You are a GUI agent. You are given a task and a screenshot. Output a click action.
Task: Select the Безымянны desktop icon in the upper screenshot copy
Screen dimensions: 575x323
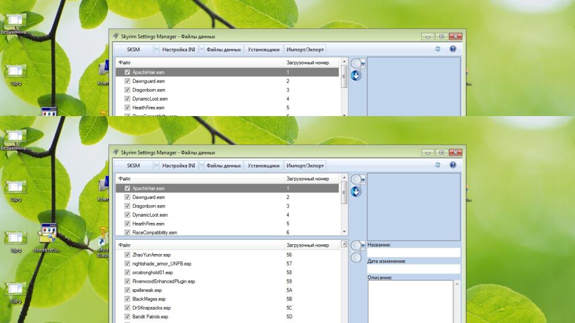point(15,24)
